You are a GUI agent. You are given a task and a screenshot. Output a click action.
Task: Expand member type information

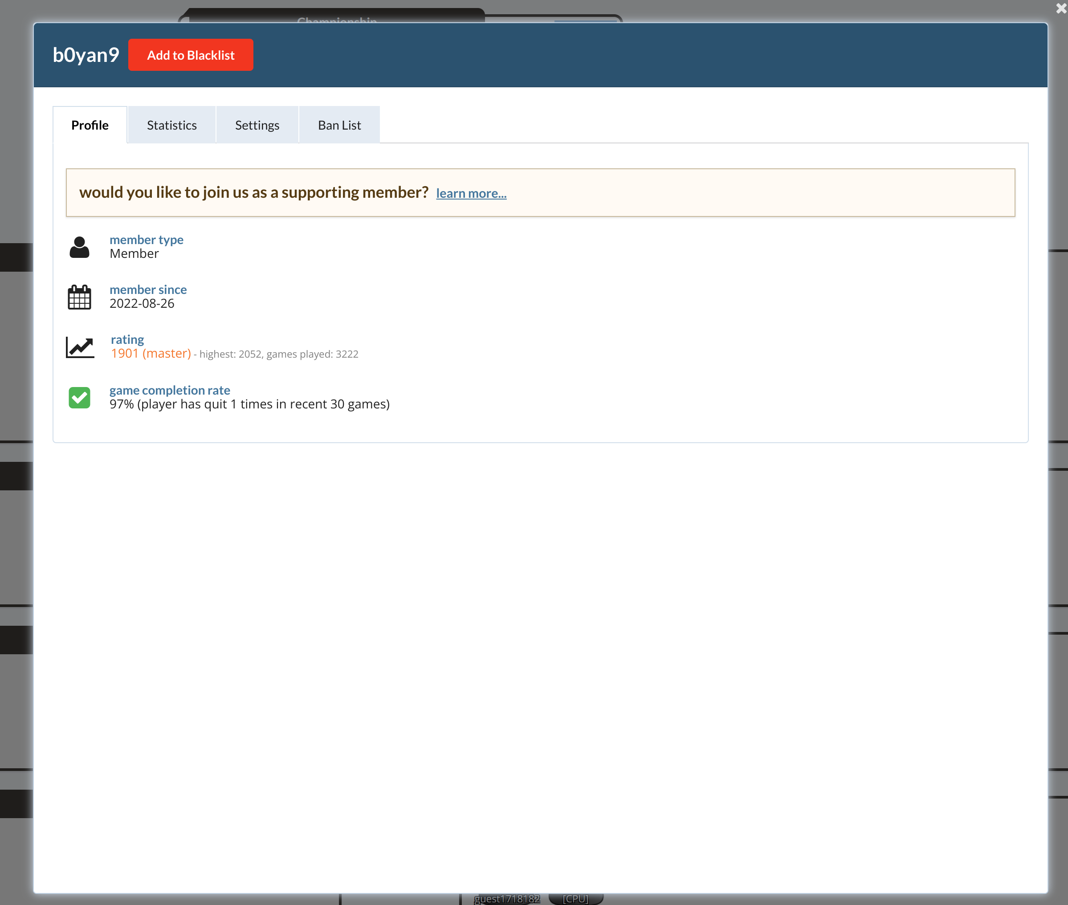[146, 240]
